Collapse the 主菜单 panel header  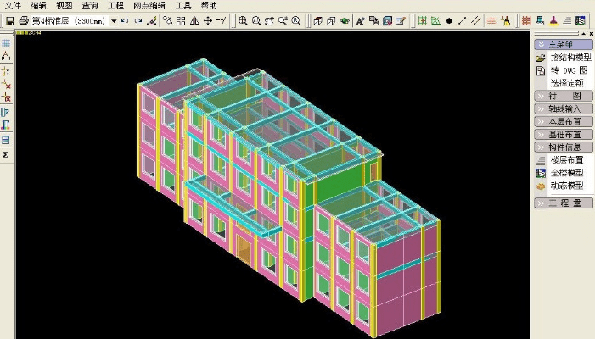pyautogui.click(x=563, y=44)
